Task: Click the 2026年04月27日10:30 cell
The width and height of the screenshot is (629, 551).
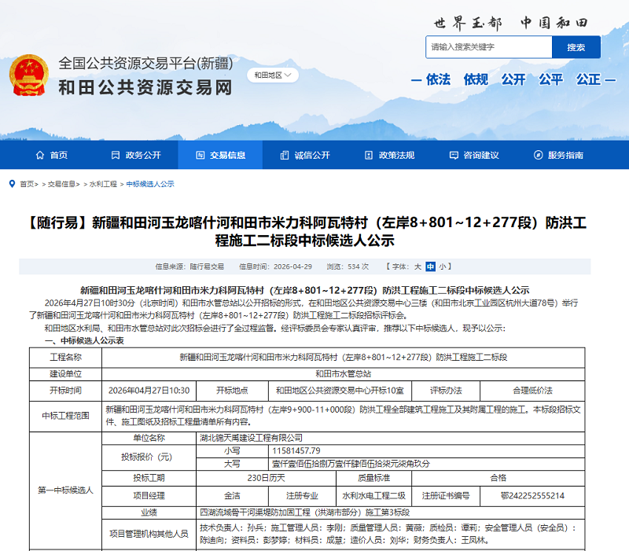Action: [x=149, y=391]
